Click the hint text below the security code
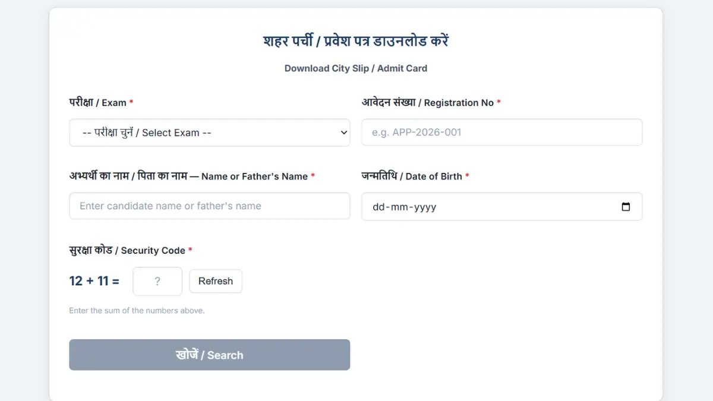The height and width of the screenshot is (401, 713). (x=136, y=310)
